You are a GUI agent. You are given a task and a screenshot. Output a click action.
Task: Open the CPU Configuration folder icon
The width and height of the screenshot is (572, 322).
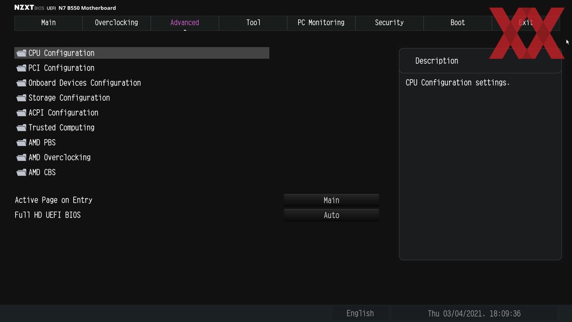[21, 53]
